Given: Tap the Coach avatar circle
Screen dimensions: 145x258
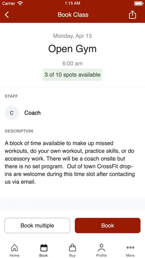Looking at the screenshot, I should (12, 113).
